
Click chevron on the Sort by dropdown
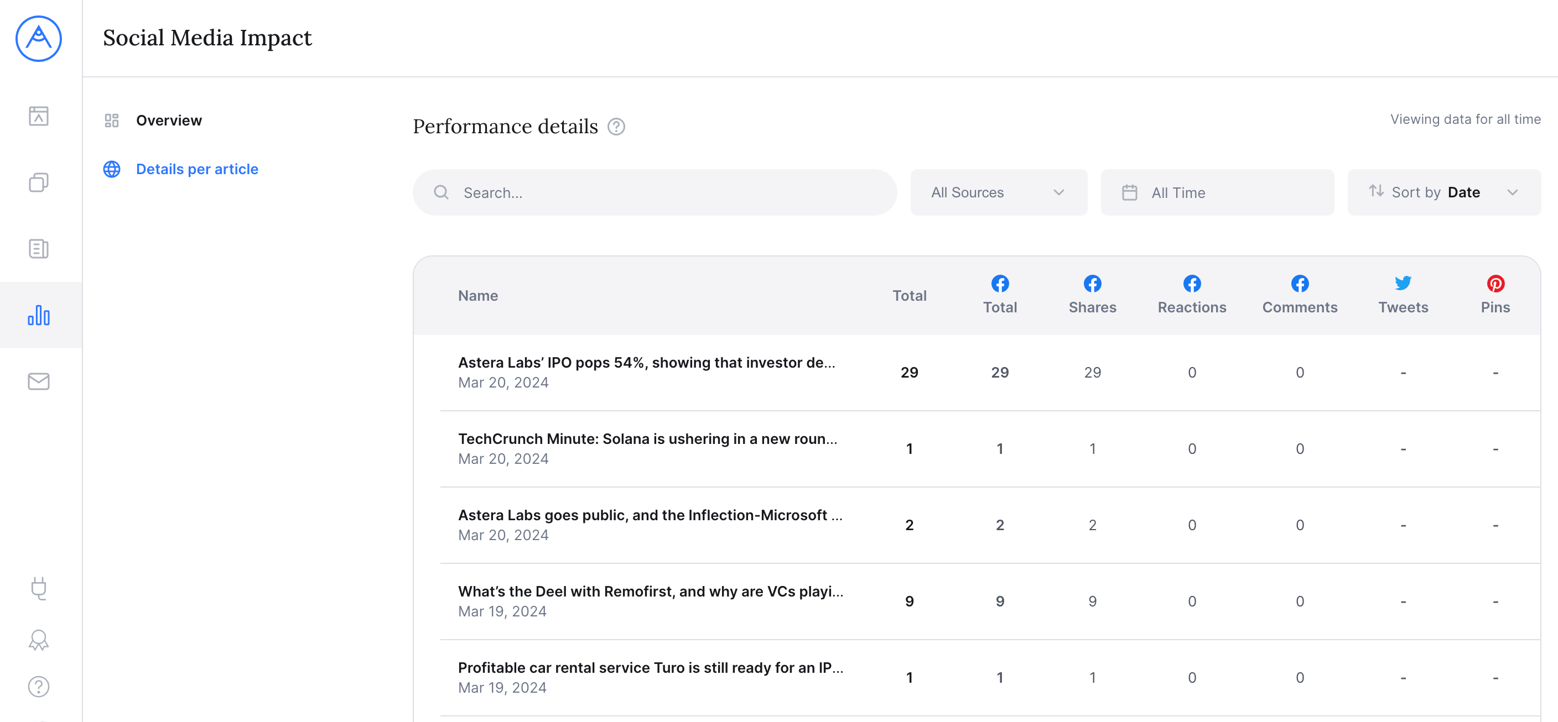(x=1513, y=192)
